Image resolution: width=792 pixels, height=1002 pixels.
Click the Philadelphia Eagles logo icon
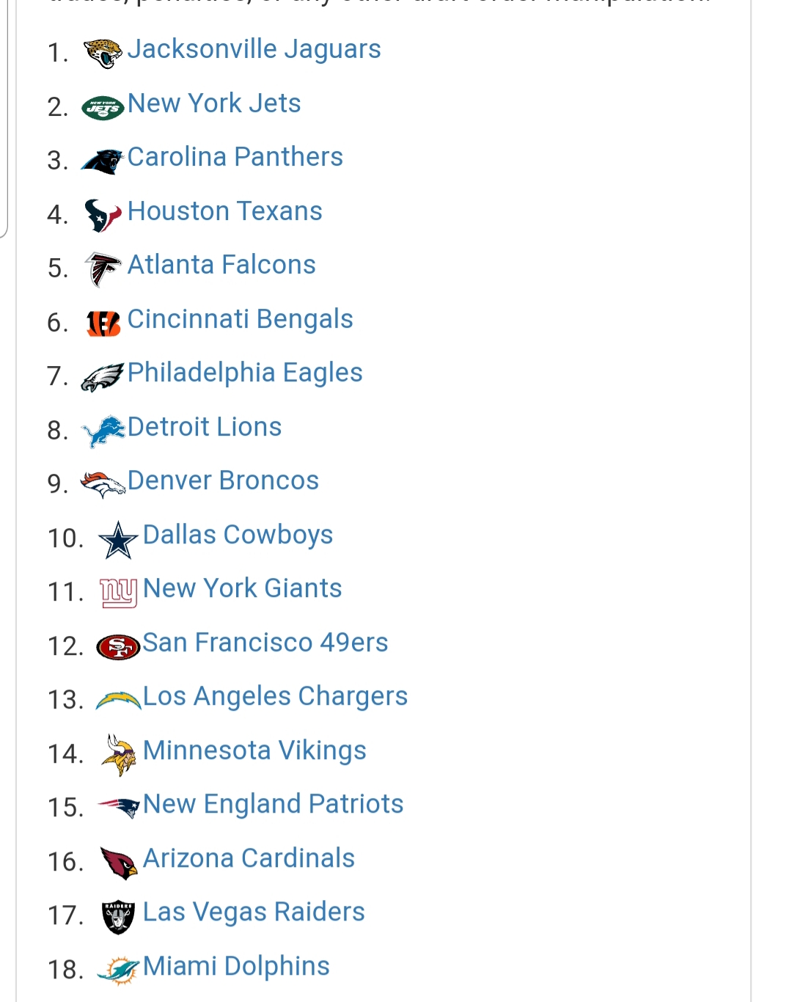[x=103, y=377]
